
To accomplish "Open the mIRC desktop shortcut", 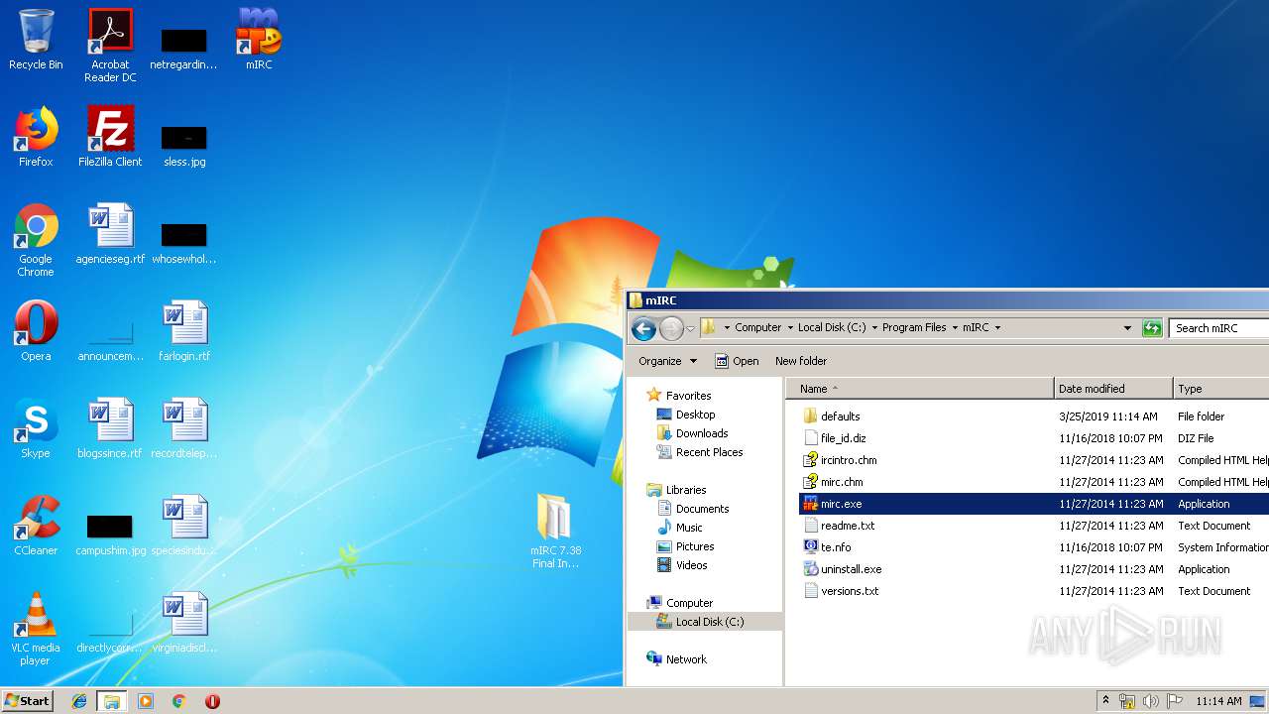I will pos(259,40).
